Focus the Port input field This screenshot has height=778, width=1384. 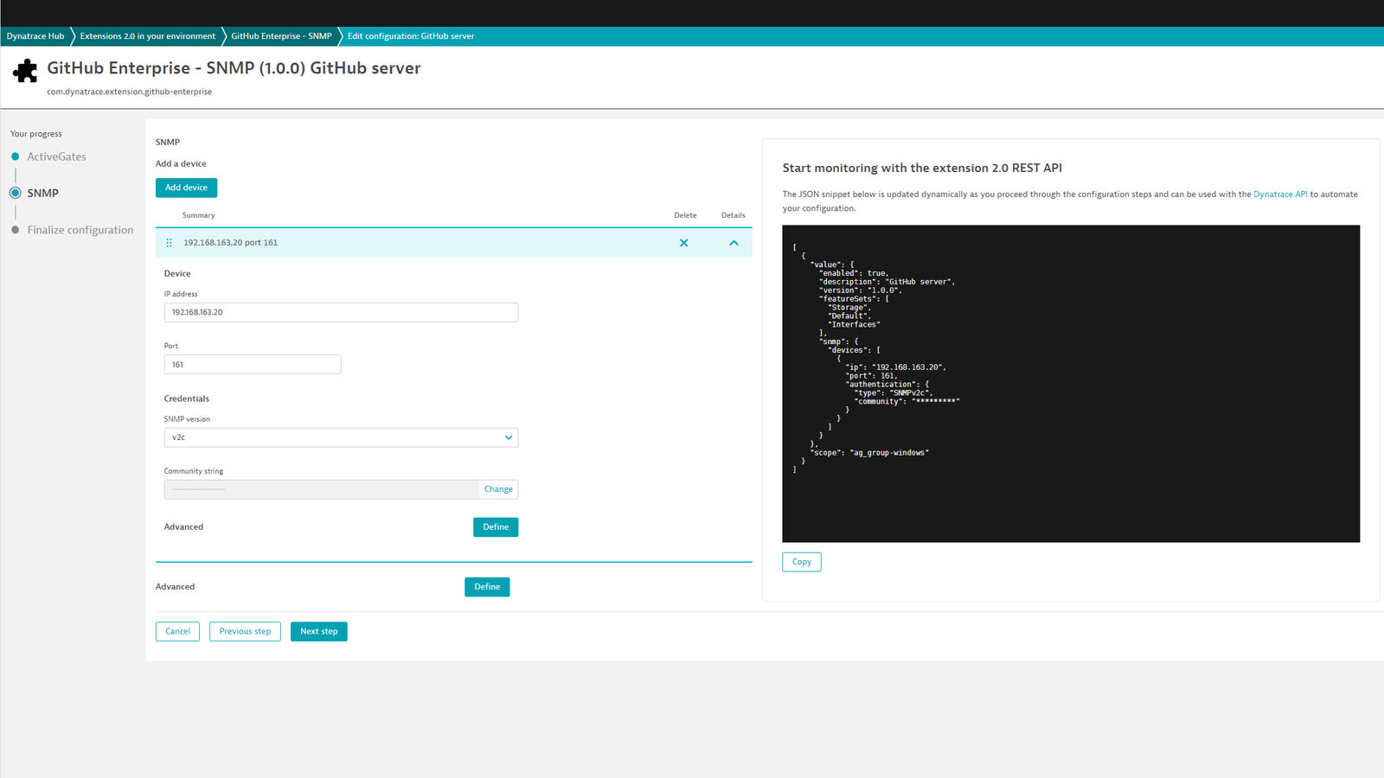(x=253, y=365)
